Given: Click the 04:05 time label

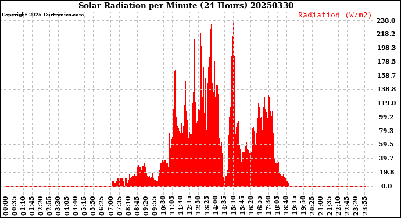Looking at the screenshot, I should pos(67,206).
